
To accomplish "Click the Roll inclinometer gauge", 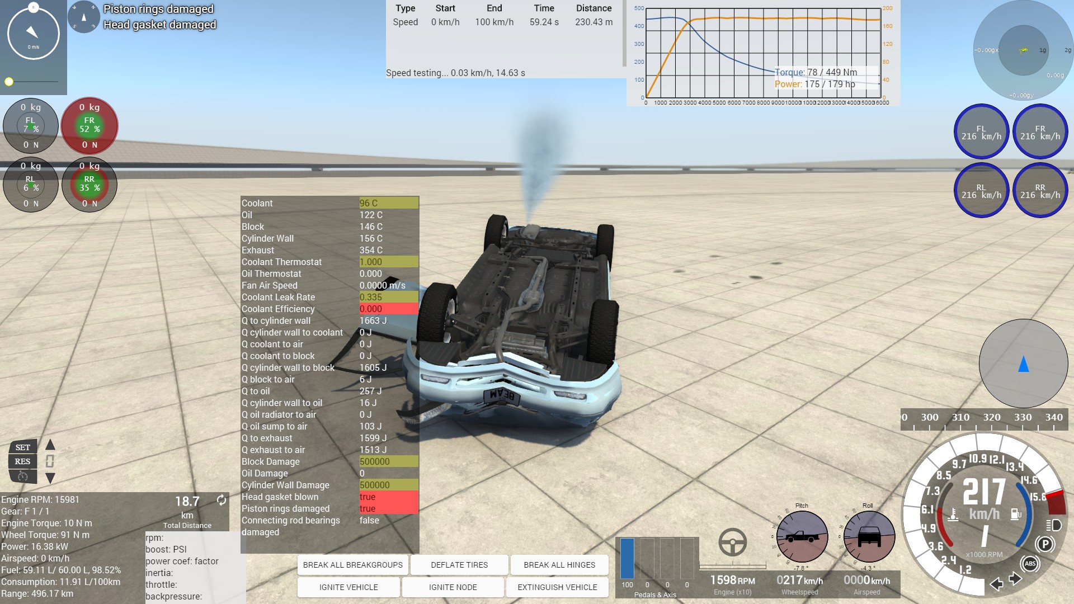I will click(869, 536).
